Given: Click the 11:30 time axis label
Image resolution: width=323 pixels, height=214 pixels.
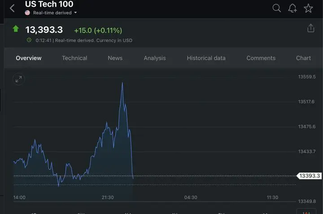Looking at the screenshot, I should 272,197.
